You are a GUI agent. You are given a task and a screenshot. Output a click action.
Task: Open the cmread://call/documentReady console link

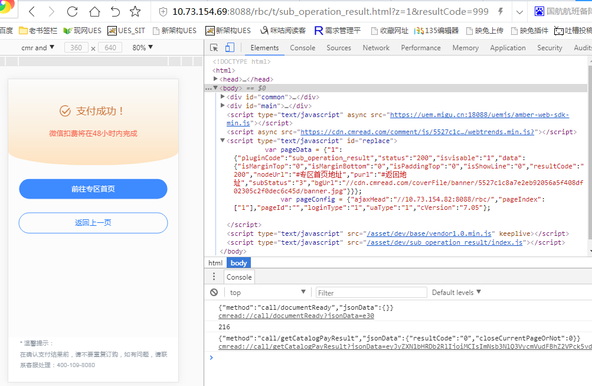296,316
